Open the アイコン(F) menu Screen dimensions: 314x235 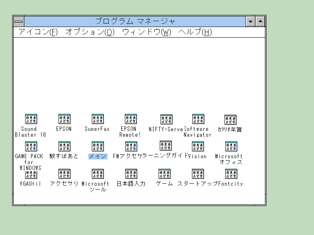pyautogui.click(x=38, y=32)
